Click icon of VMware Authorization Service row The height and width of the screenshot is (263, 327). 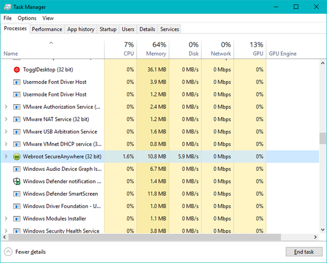[x=17, y=107]
